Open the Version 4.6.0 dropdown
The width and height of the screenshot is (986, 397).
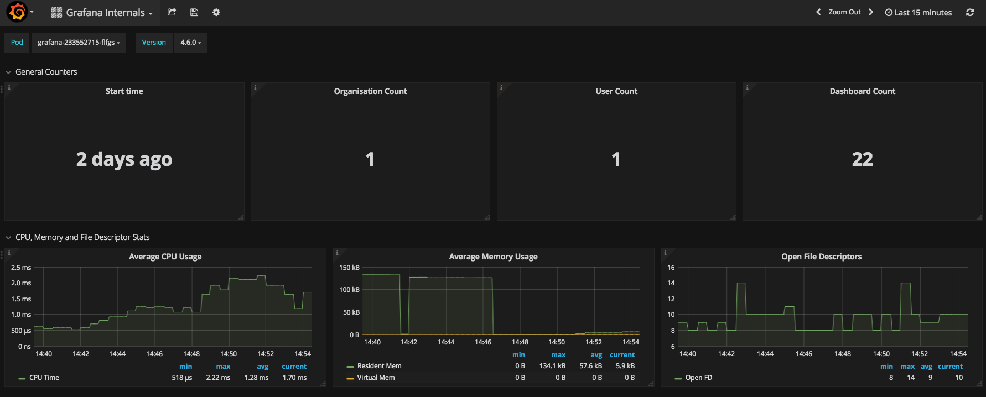(190, 43)
